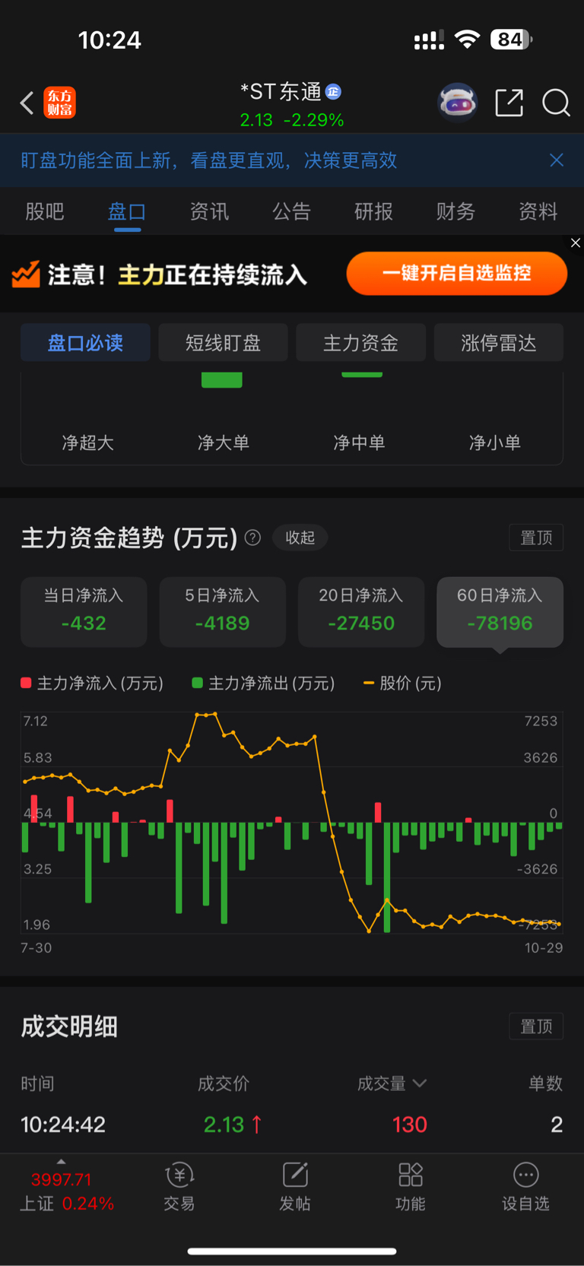Switch to the 财务 tab
Viewport: 584px width, 1266px height.
(455, 211)
